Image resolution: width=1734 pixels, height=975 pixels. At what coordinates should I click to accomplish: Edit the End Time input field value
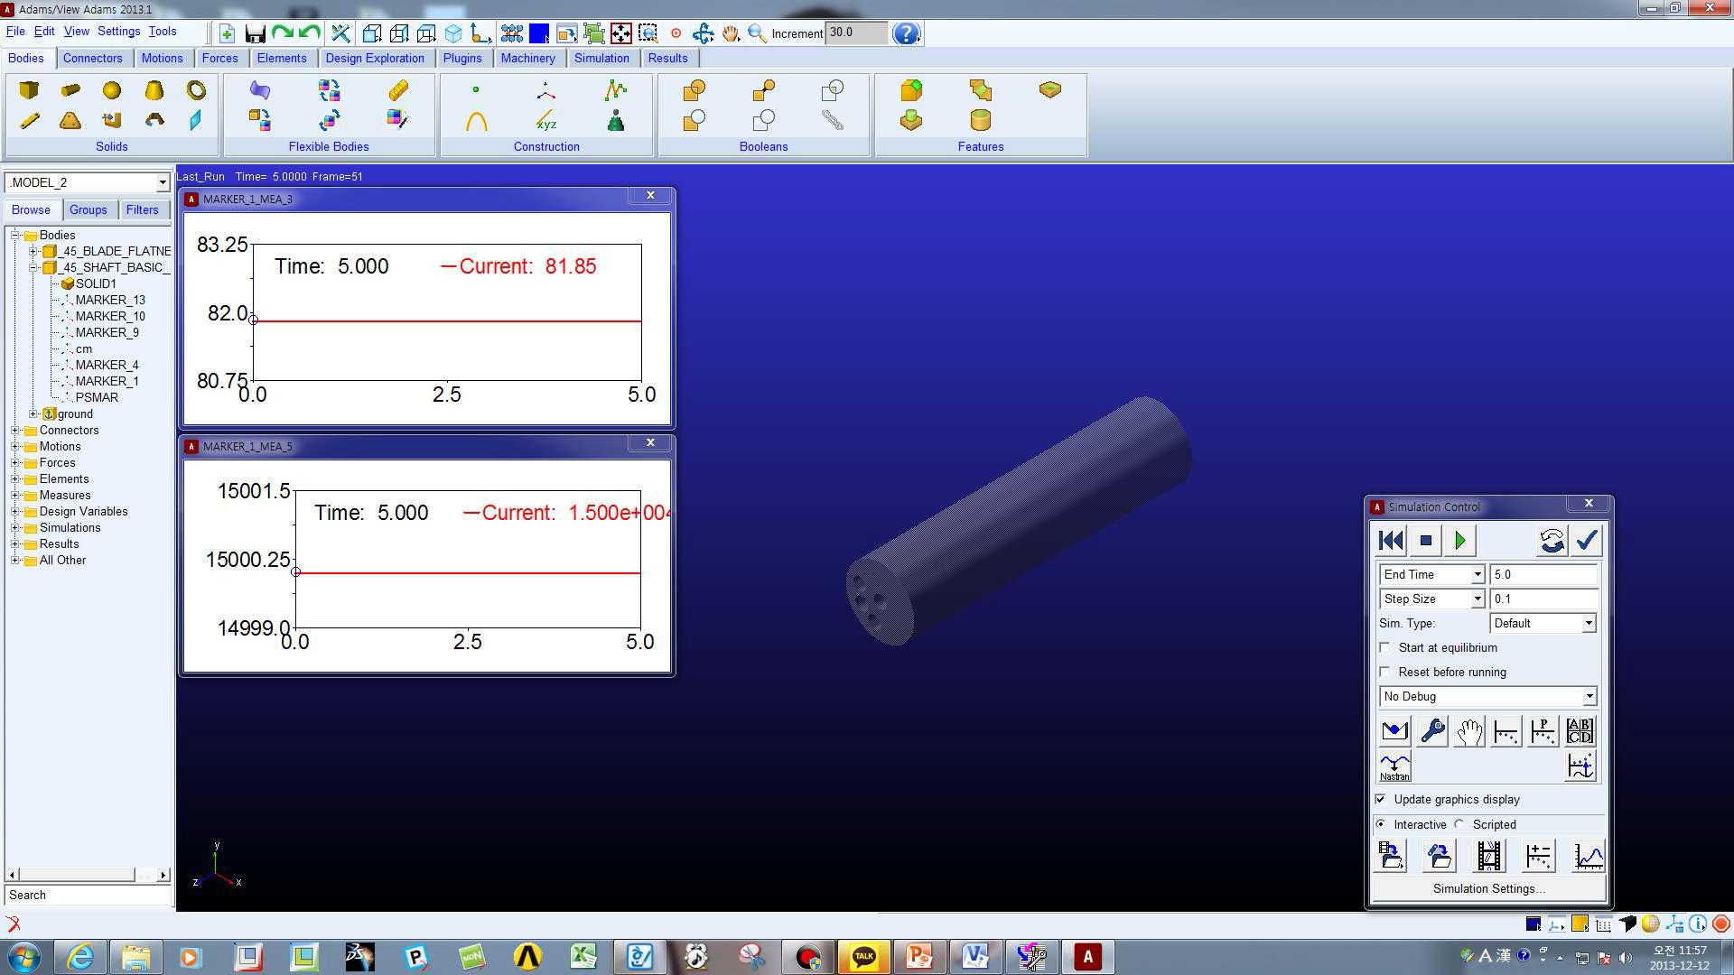[x=1543, y=575]
